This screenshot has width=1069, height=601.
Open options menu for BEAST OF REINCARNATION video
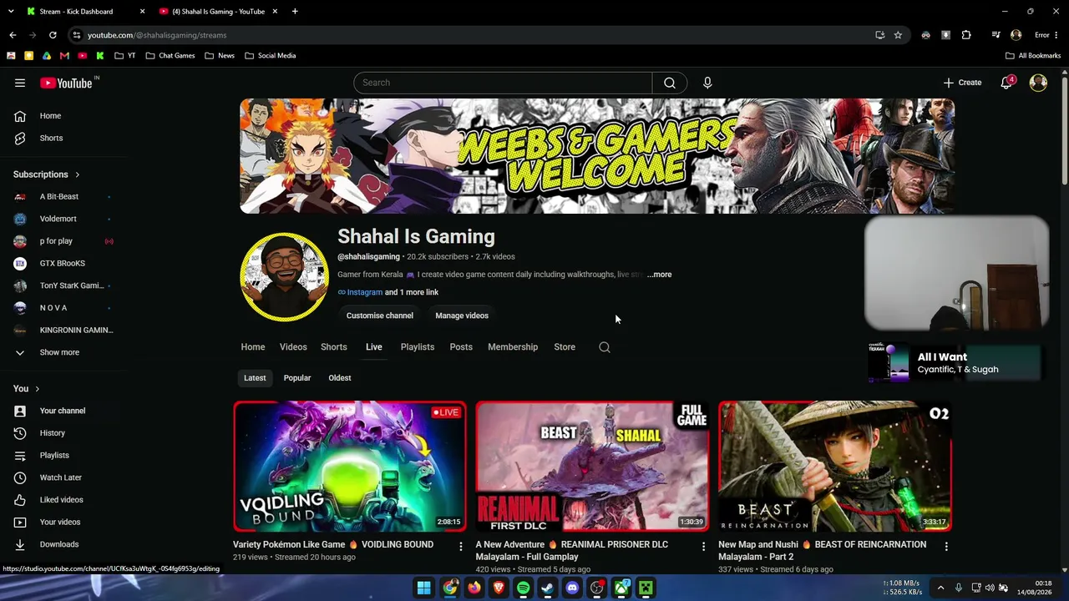[946, 546]
